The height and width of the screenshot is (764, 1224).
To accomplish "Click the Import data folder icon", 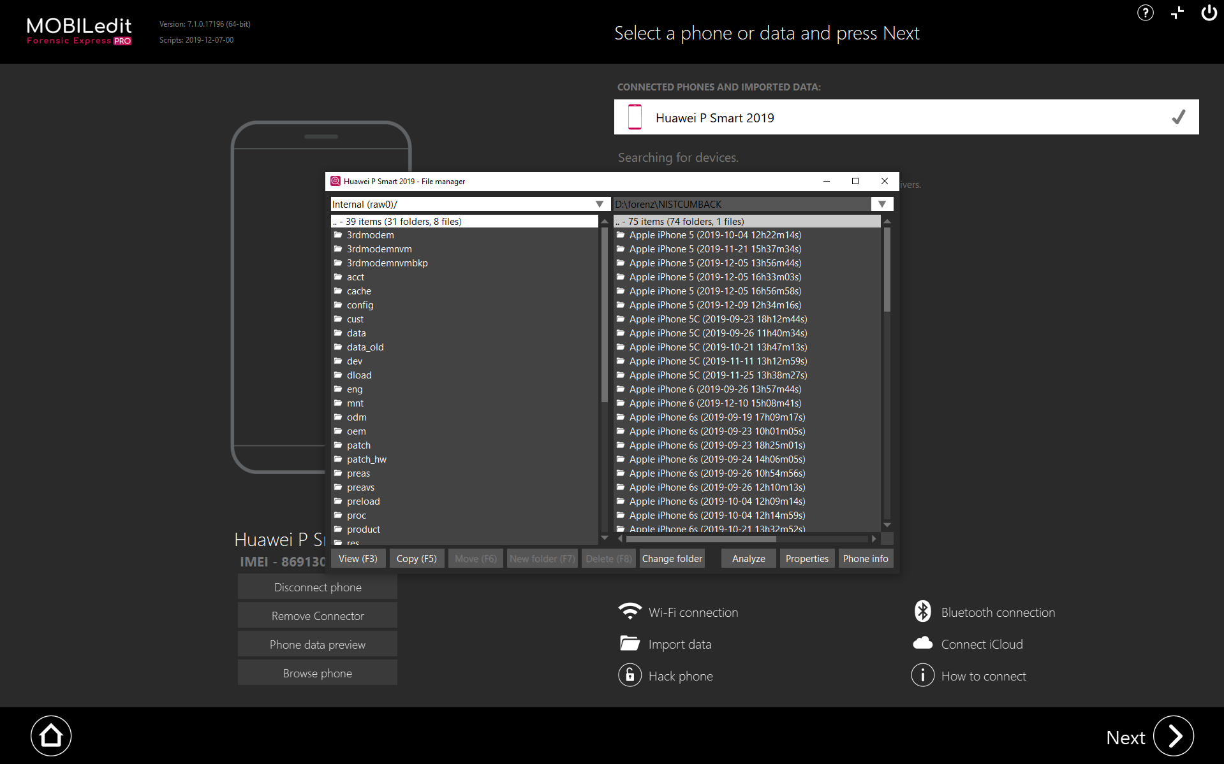I will coord(630,644).
